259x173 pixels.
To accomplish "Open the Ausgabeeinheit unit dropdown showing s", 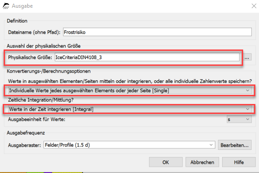I will (239, 119).
